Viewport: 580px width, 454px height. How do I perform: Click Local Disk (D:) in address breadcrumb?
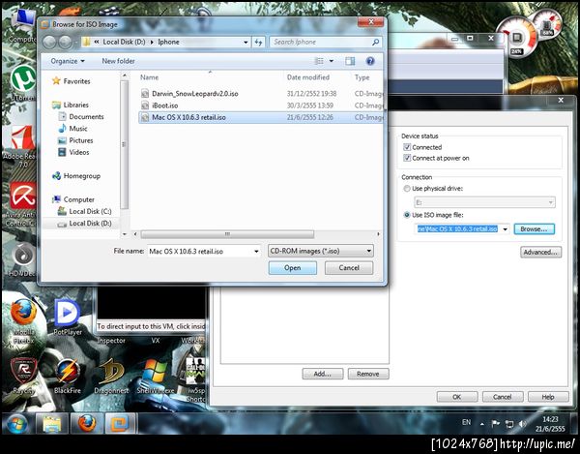click(x=124, y=43)
